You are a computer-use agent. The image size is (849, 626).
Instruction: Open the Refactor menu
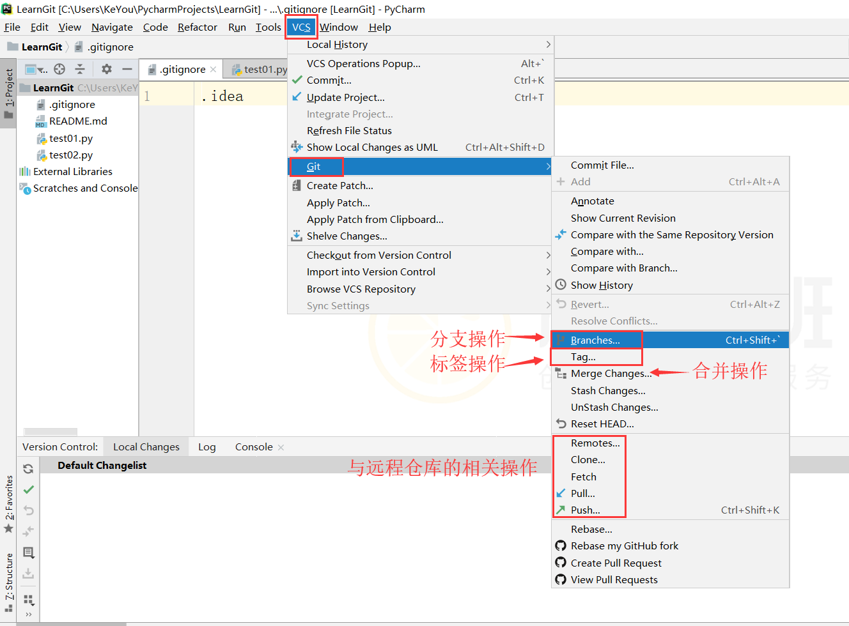click(198, 27)
